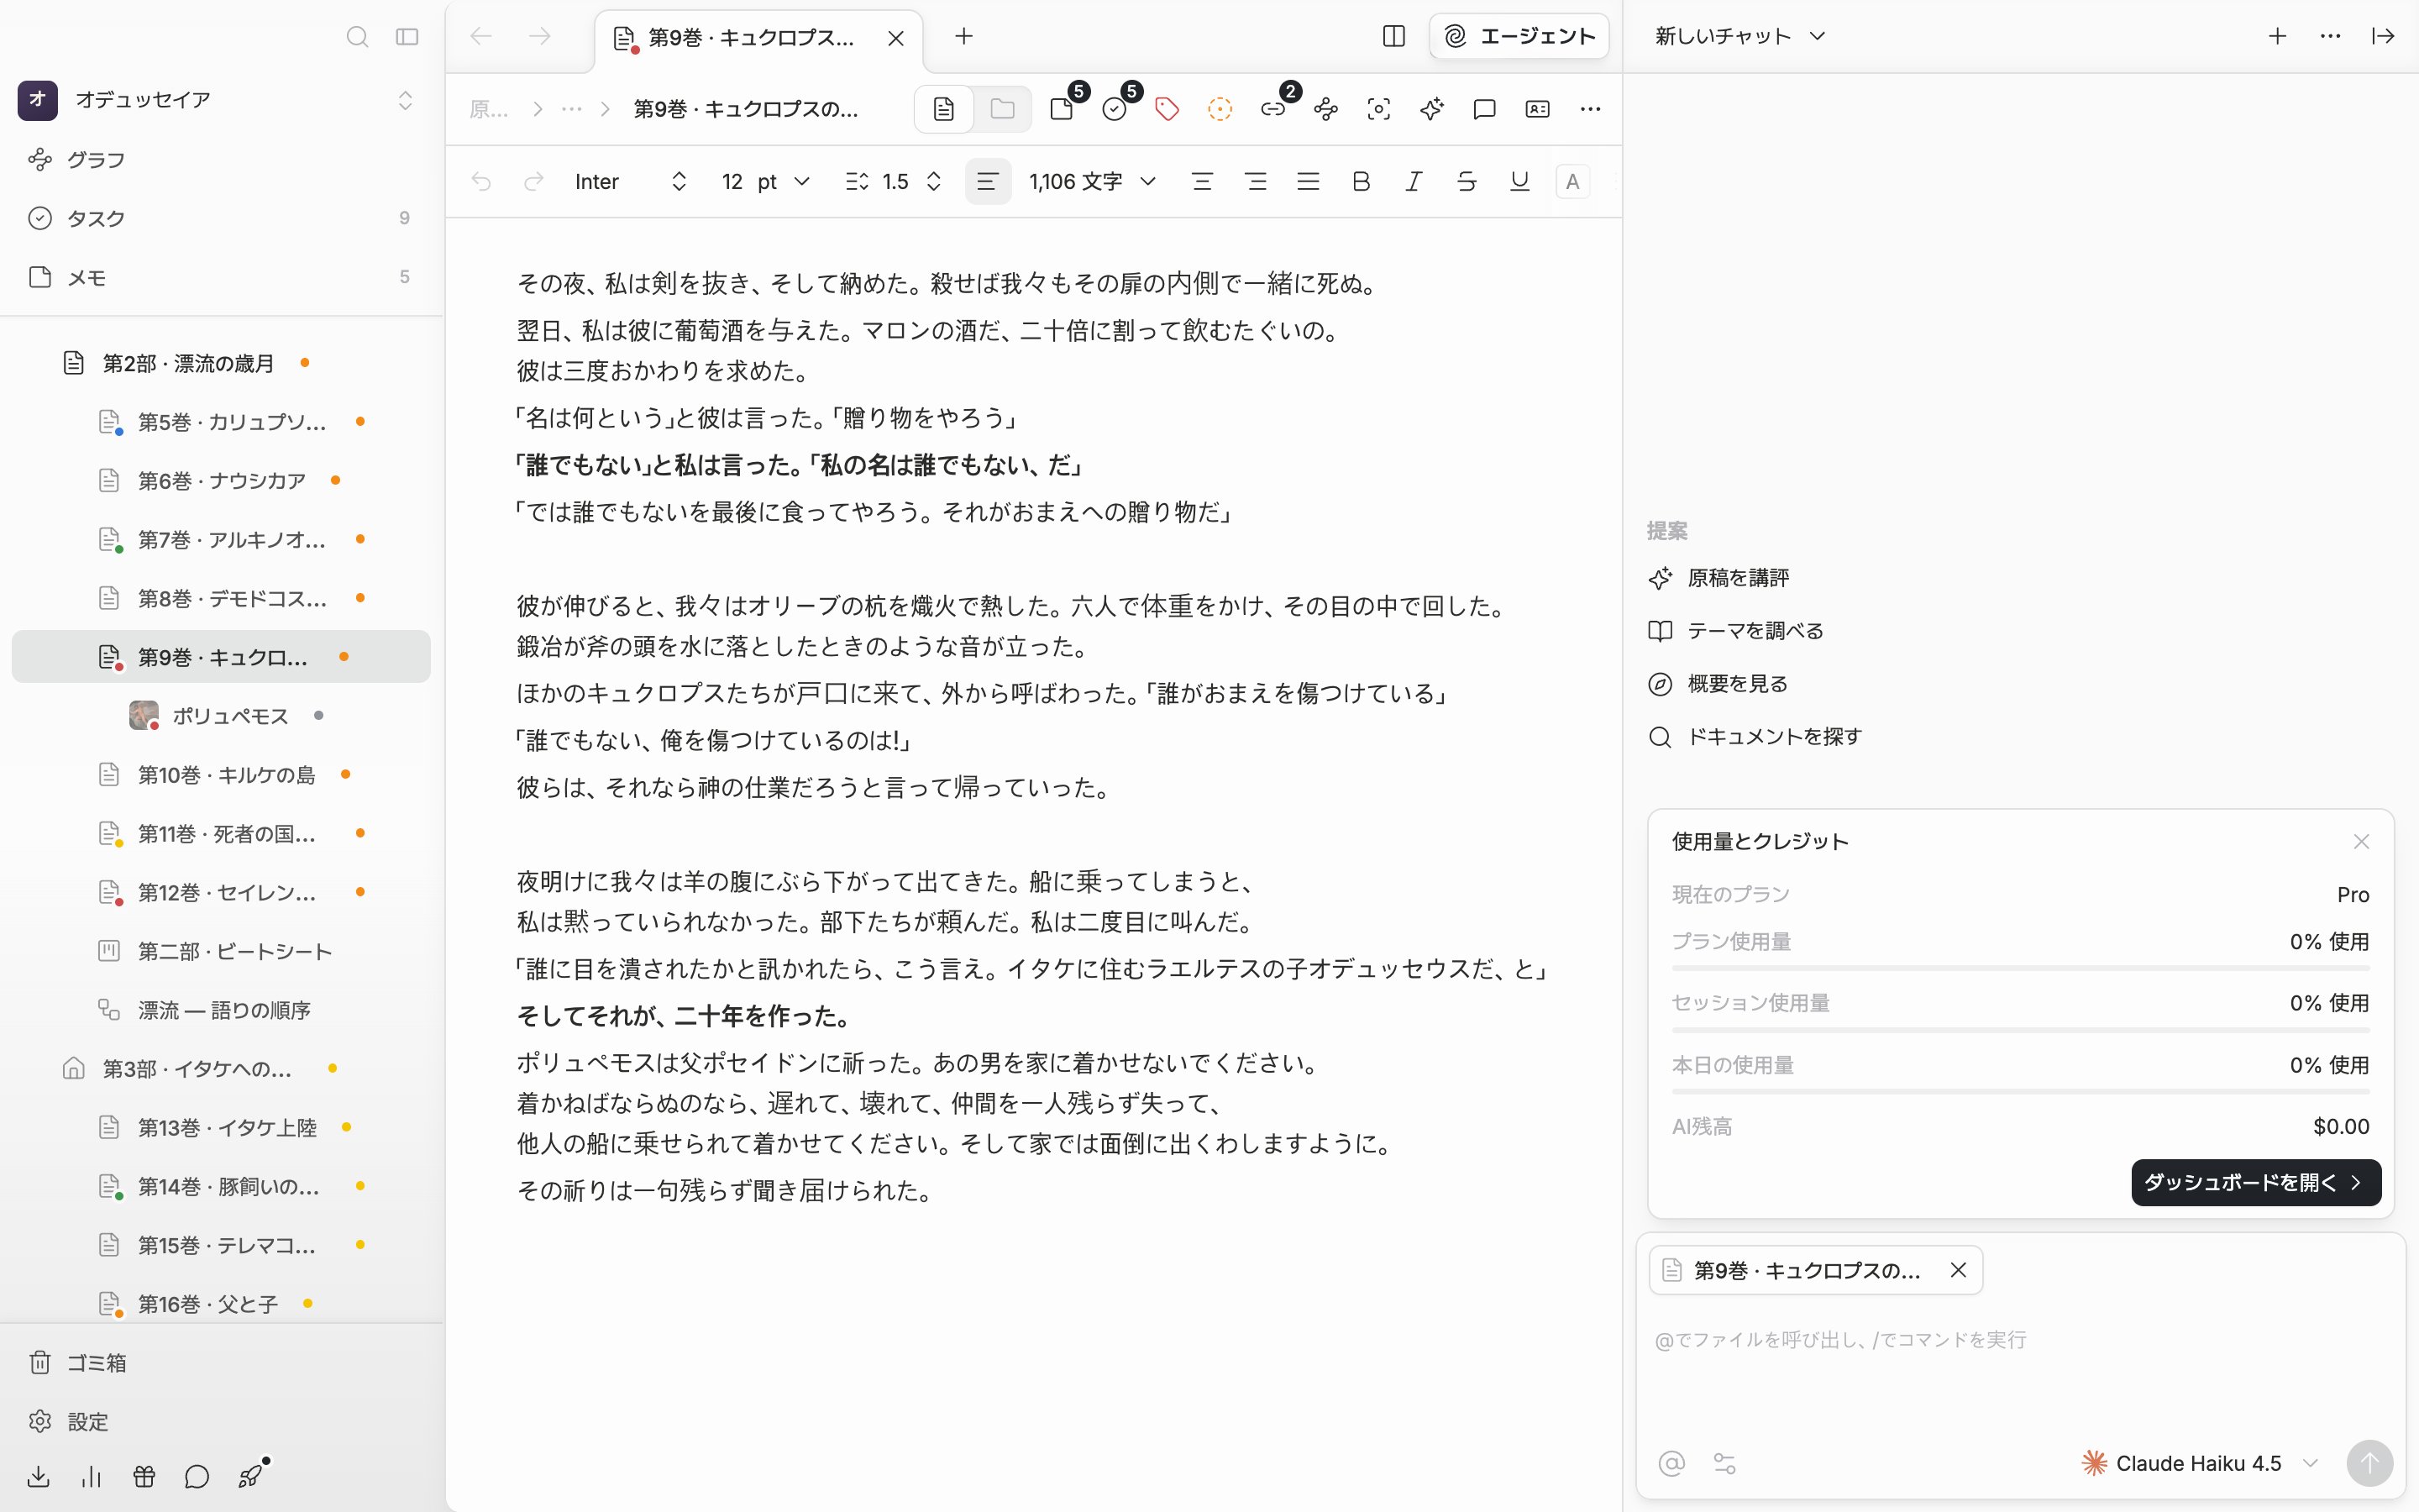Go forward with the right arrow
The height and width of the screenshot is (1512, 2419).
point(540,37)
